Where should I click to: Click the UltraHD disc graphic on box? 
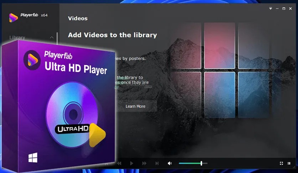[72, 115]
